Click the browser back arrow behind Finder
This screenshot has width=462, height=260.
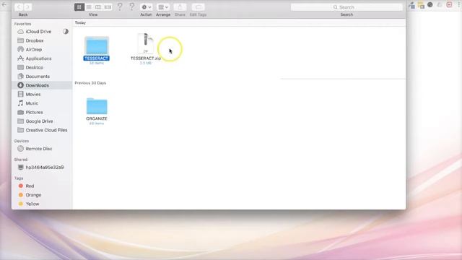pos(4,5)
